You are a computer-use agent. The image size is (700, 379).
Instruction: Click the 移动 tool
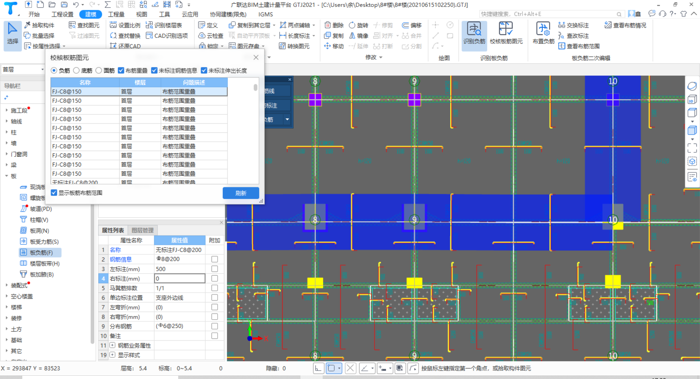tap(334, 46)
